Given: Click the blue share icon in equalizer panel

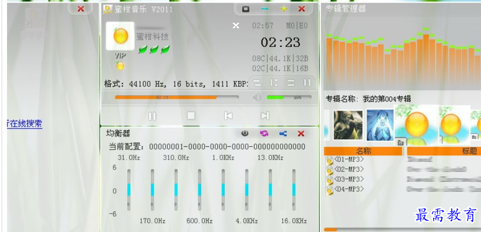Looking at the screenshot, I should pyautogui.click(x=283, y=133).
